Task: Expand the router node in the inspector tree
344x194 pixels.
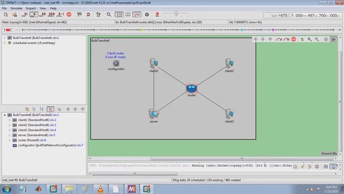Action: click(x=10, y=140)
